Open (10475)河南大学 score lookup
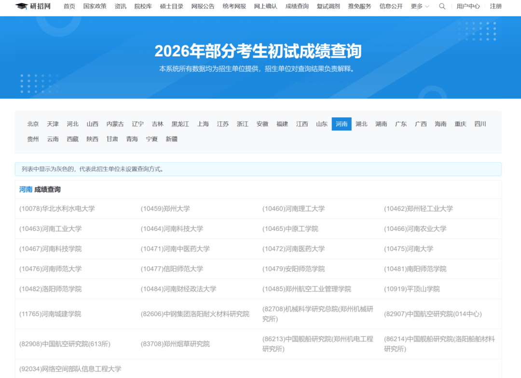Image resolution: width=521 pixels, height=378 pixels. click(x=409, y=249)
